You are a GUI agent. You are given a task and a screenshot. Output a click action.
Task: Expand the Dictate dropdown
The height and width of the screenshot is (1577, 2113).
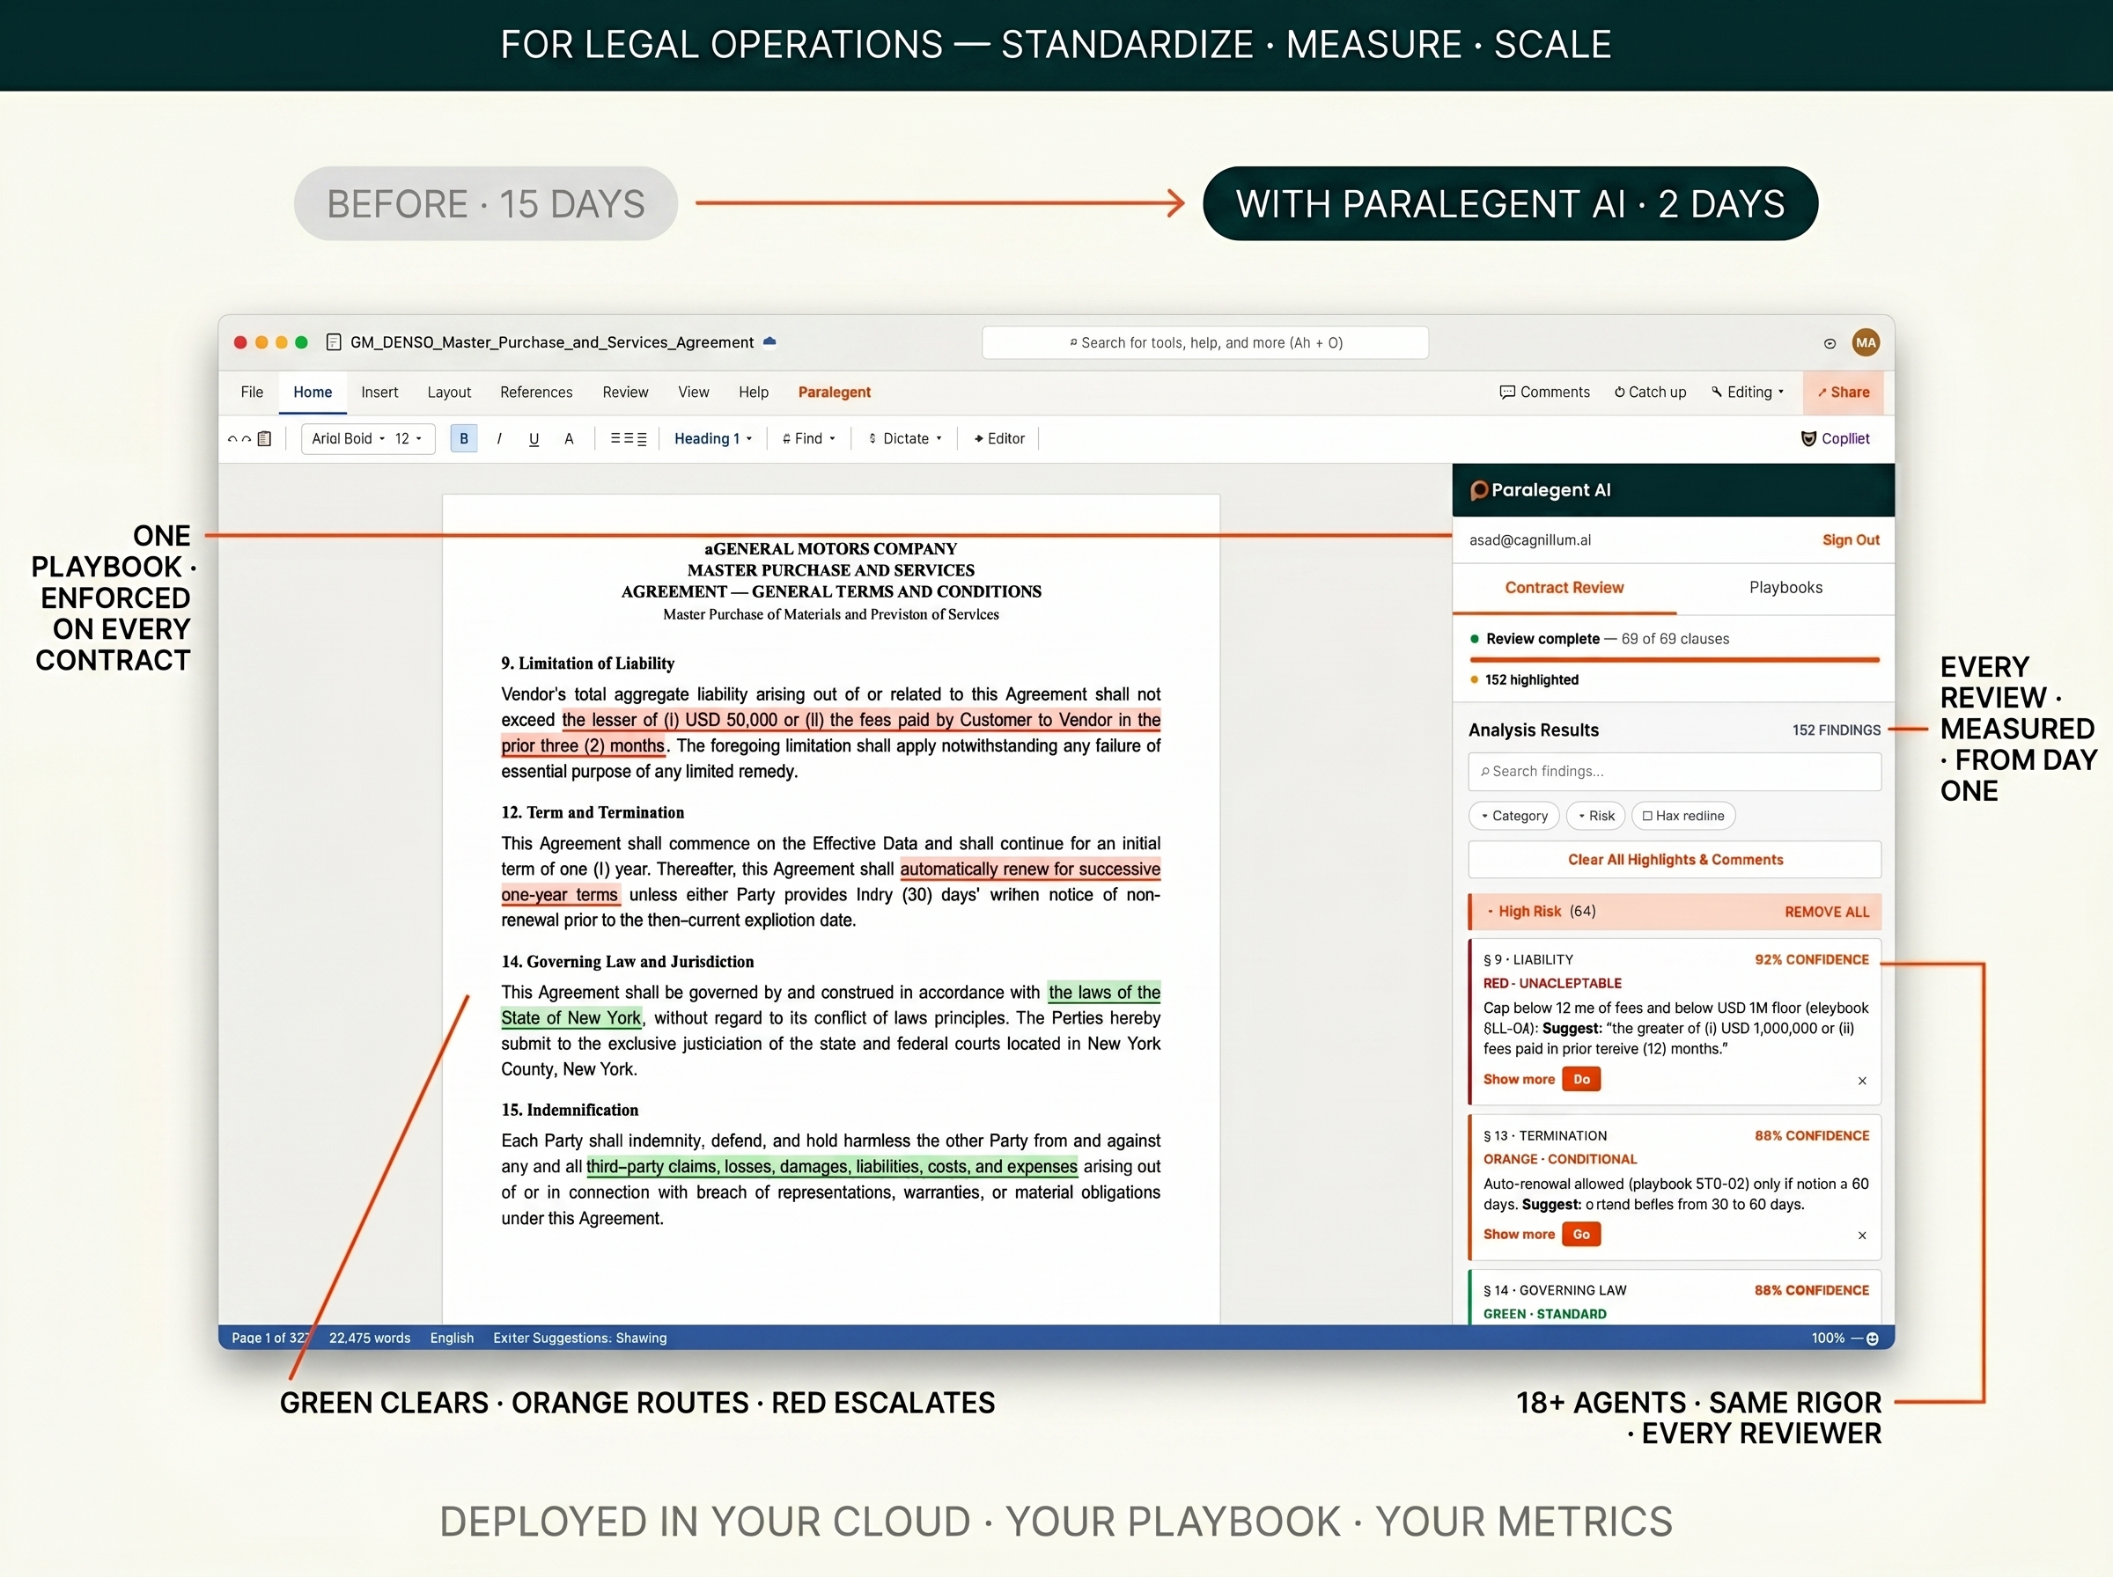[905, 439]
